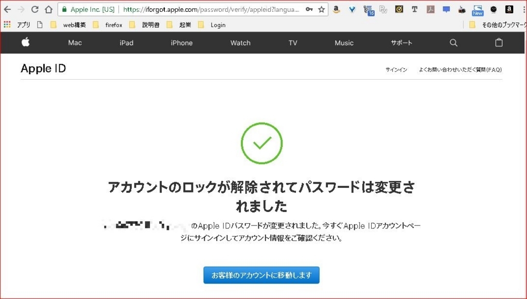527x299 pixels.
Task: Click the text Apple IDパスワードが変更されました
Action: point(259,226)
